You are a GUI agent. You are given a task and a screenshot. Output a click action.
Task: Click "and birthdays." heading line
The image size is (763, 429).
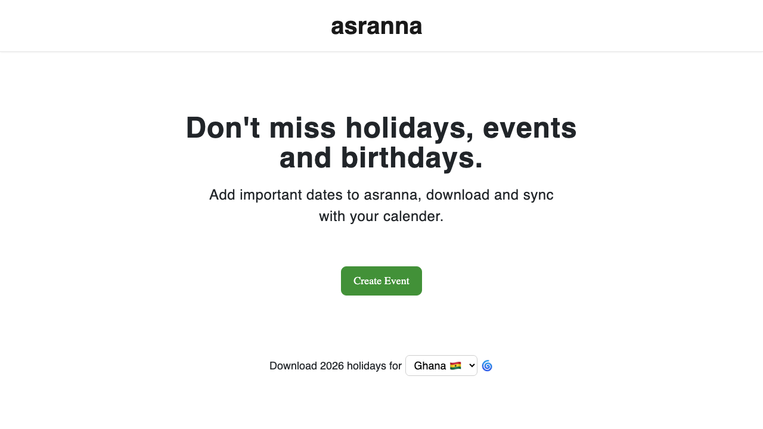click(x=381, y=158)
